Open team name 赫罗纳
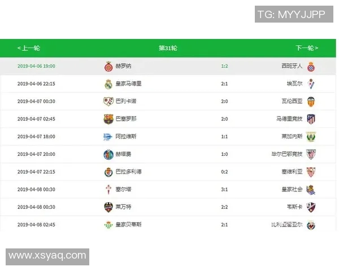The image size is (339, 271). coord(123,66)
